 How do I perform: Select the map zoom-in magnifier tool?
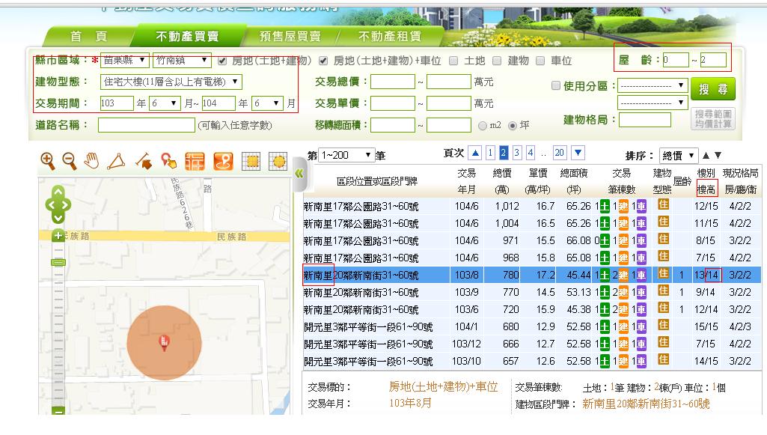(47, 160)
